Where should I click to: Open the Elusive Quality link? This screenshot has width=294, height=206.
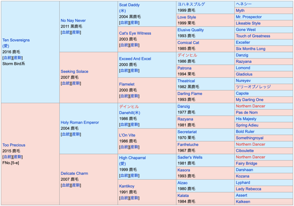190,30
